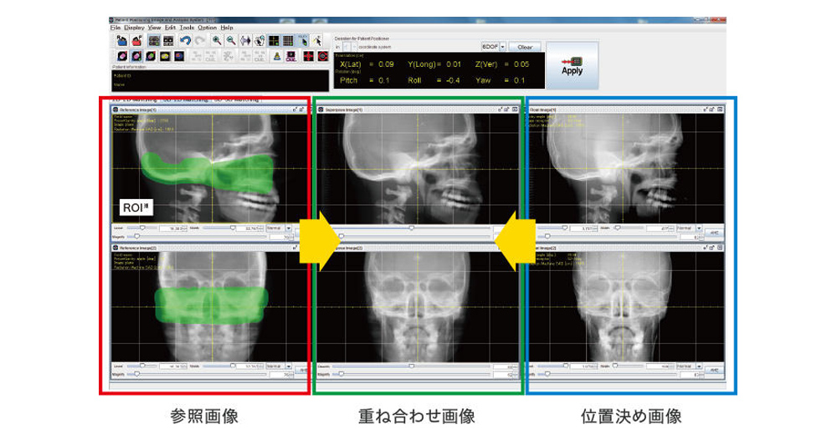Click the Roll value -0.4

coord(453,80)
